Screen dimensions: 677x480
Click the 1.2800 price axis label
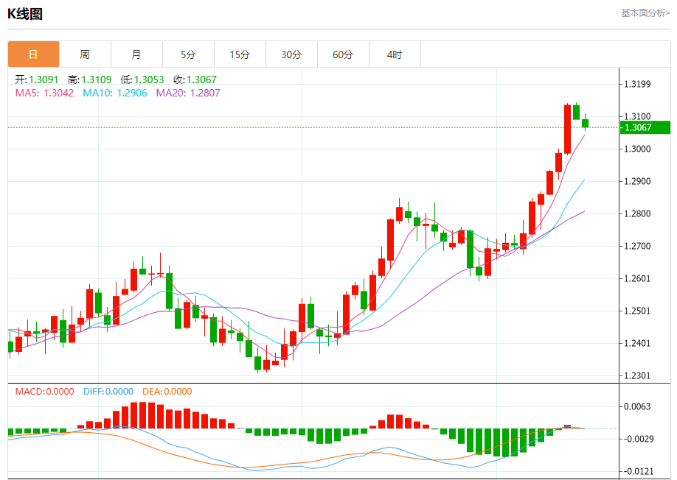point(638,213)
